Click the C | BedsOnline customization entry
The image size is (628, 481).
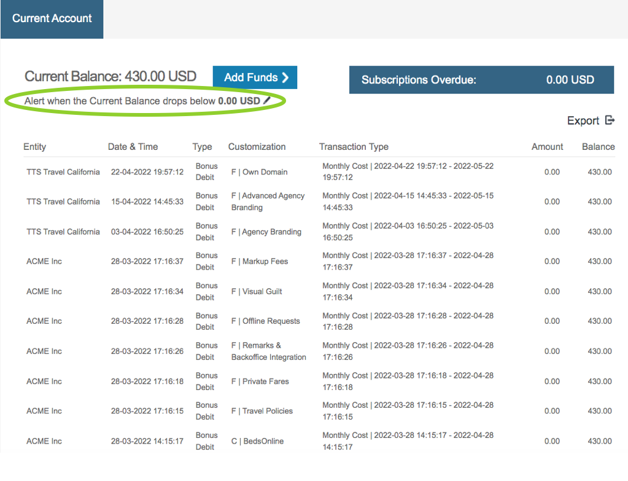258,441
